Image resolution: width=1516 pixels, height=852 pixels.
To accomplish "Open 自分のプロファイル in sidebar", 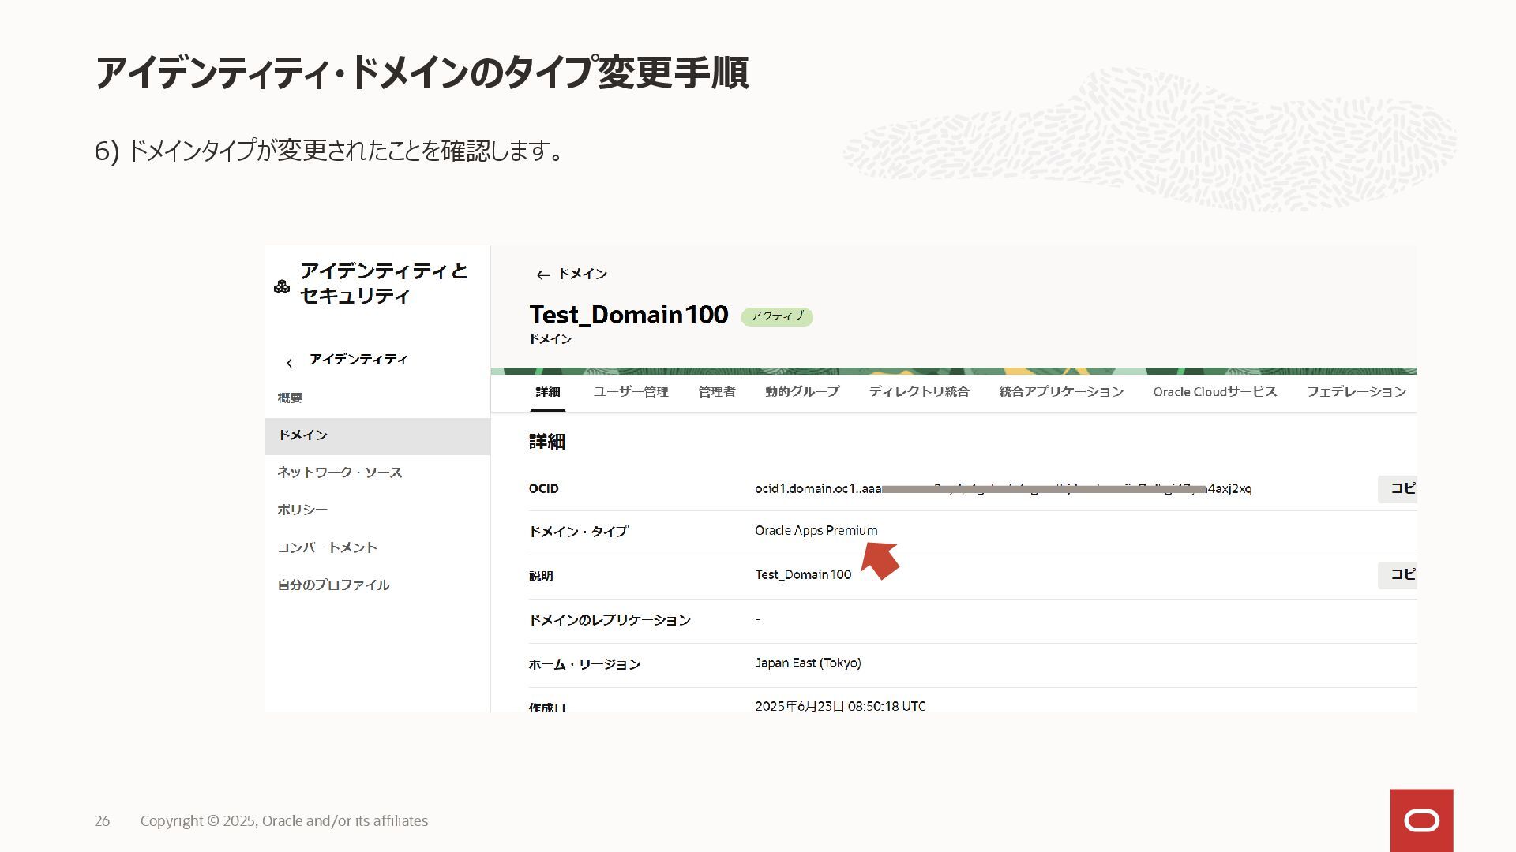I will [333, 585].
